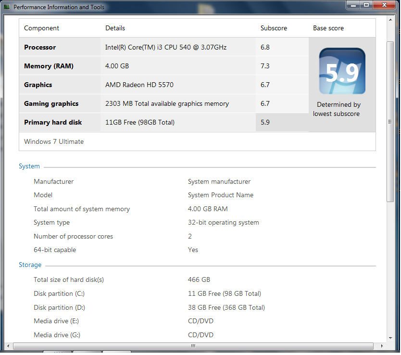Click the Graphics row subscore 6.7
401x355 pixels.
click(265, 85)
